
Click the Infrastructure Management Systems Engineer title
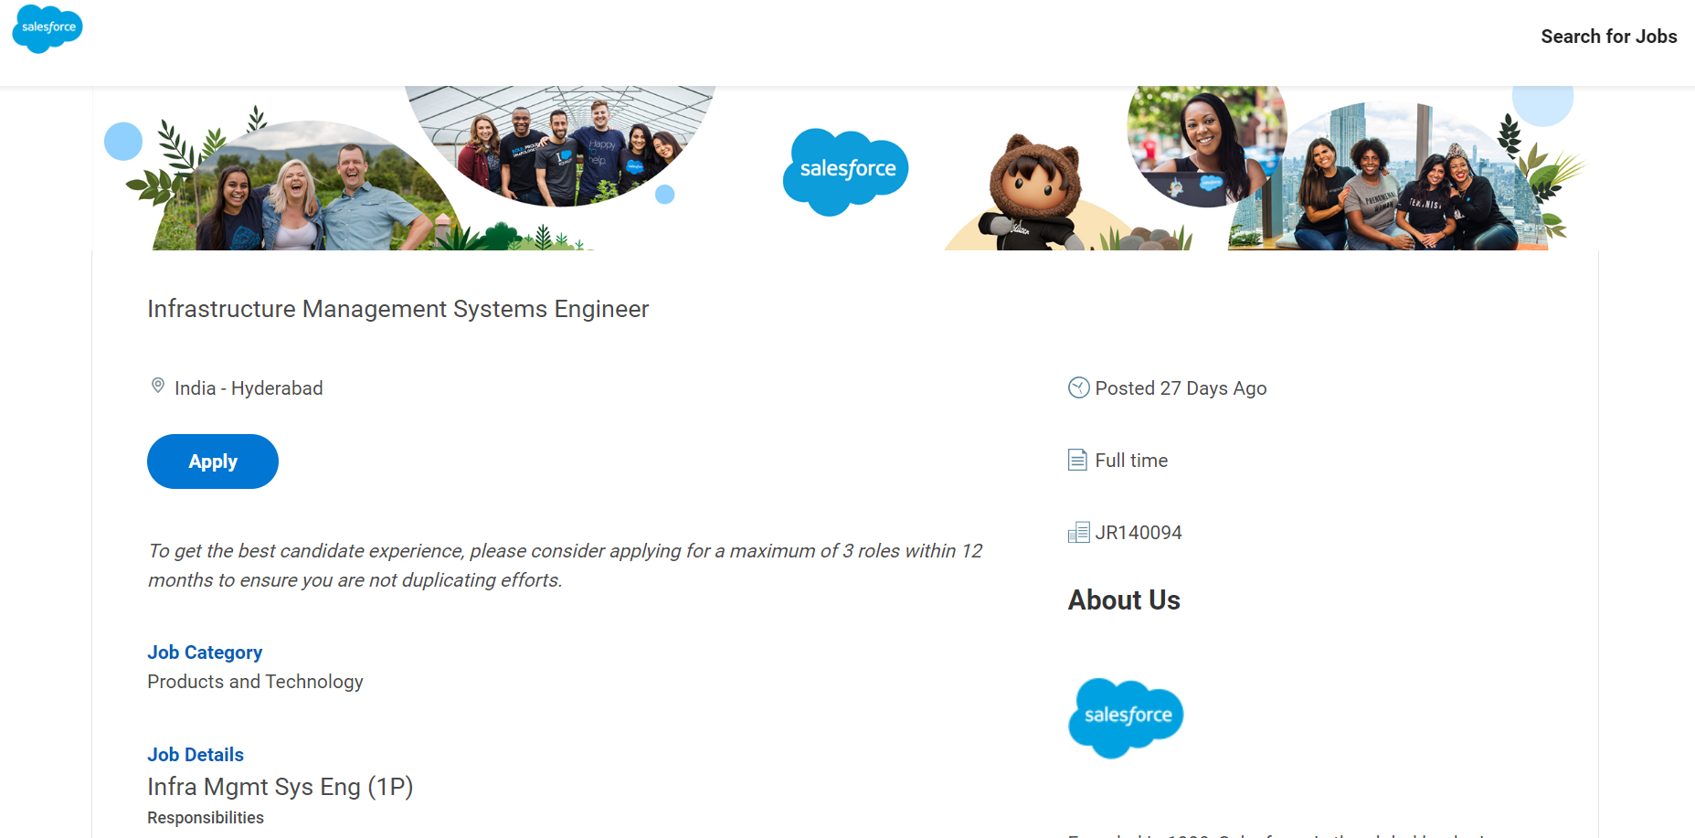click(x=398, y=309)
